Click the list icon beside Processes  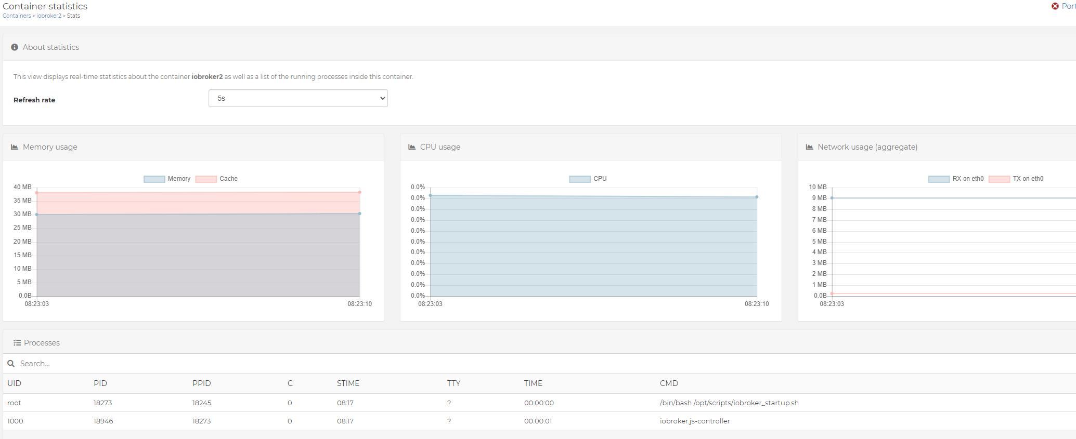[x=17, y=343]
